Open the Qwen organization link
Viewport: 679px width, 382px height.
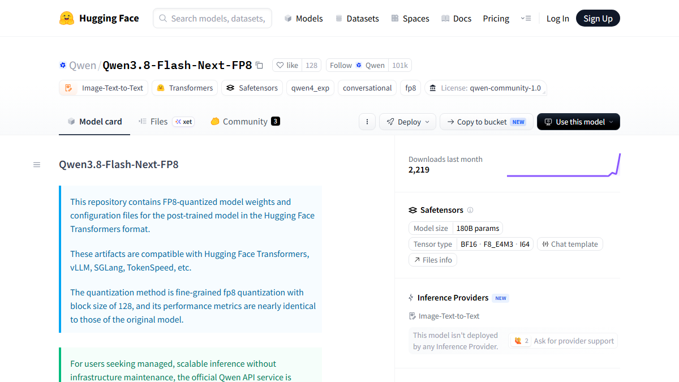tap(83, 65)
